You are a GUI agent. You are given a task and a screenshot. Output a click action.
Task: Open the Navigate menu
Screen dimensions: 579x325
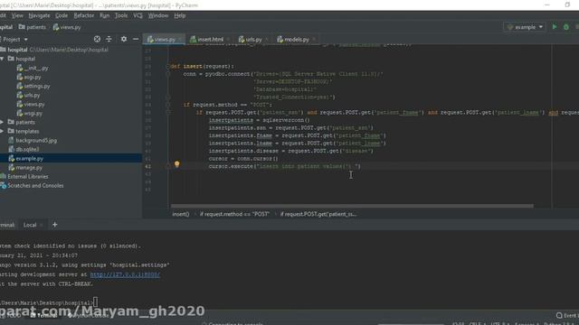39,15
